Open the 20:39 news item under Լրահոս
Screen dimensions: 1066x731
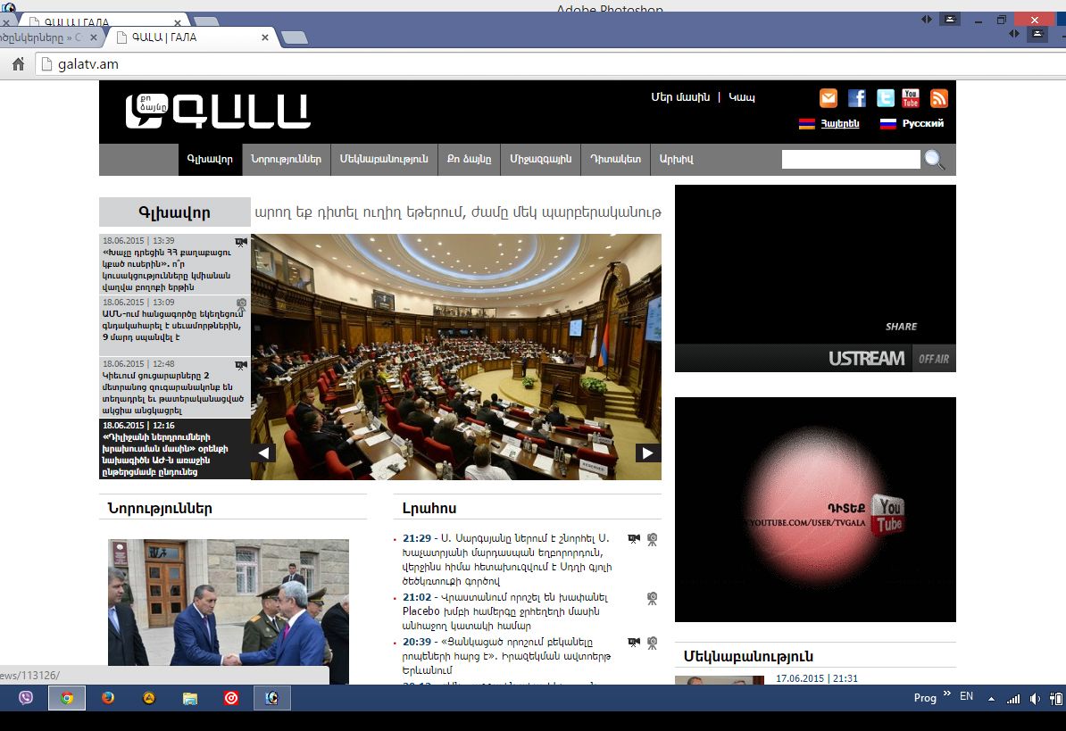[506, 656]
